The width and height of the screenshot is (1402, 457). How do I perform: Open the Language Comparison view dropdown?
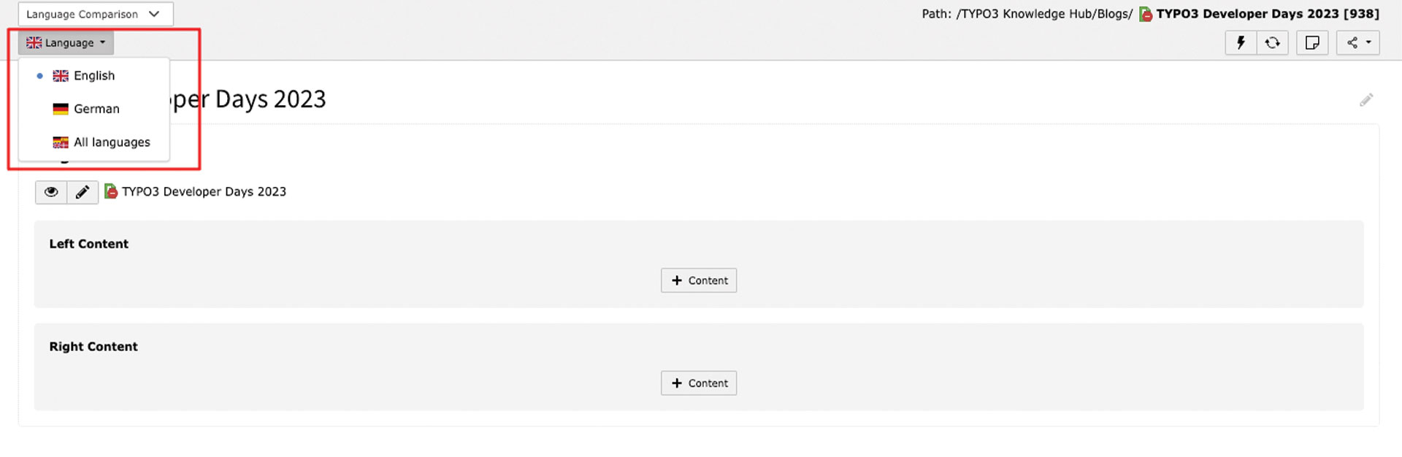pos(95,14)
